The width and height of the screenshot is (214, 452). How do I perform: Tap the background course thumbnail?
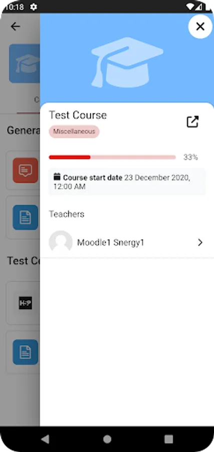pyautogui.click(x=25, y=63)
